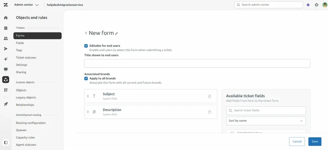Open Legacy objects in the sidebar
The image size is (328, 150).
(x=26, y=98)
